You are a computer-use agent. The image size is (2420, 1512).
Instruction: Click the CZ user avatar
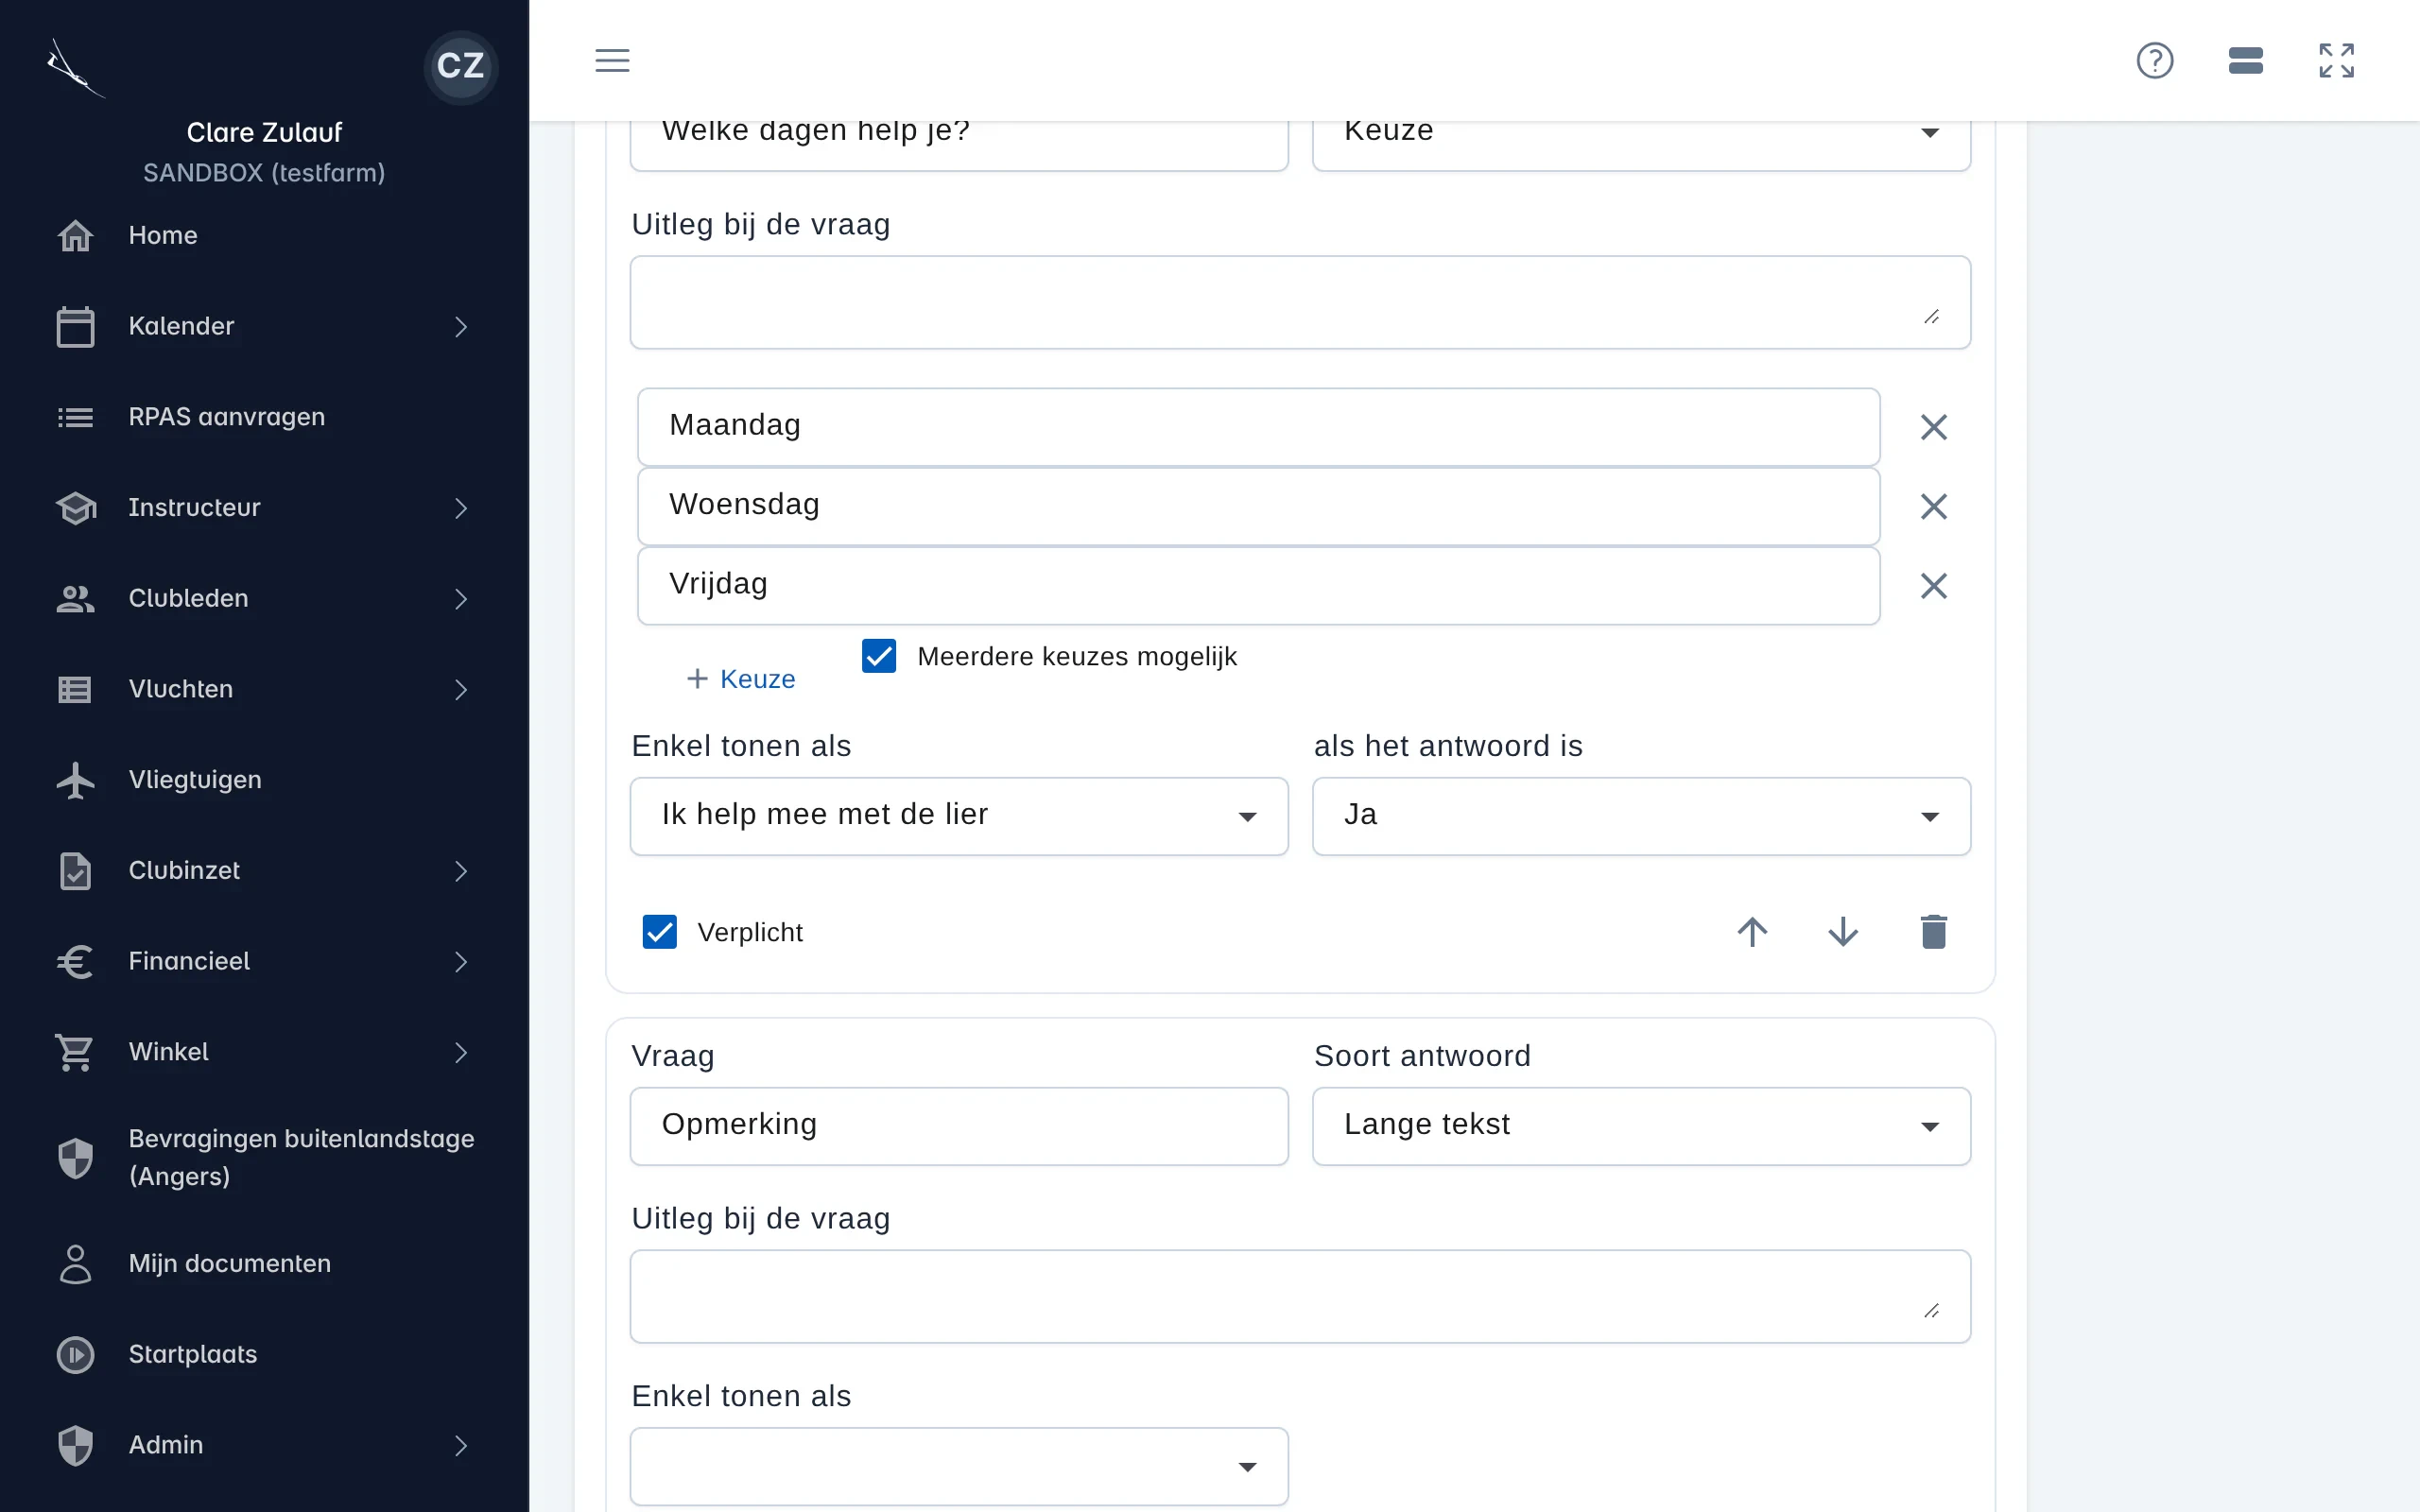(460, 66)
